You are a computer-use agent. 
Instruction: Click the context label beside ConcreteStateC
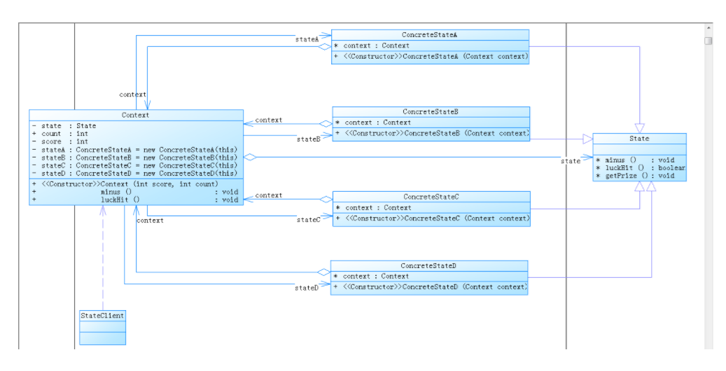[269, 195]
